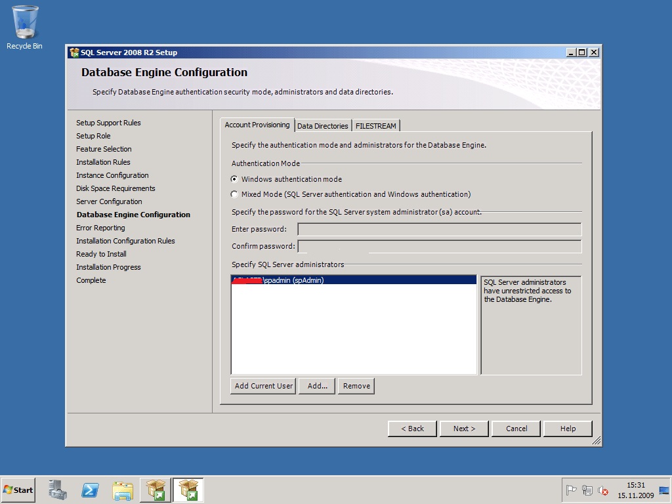Switch to the Account Provisioning tab
Screen dimensions: 672x504
pos(257,125)
